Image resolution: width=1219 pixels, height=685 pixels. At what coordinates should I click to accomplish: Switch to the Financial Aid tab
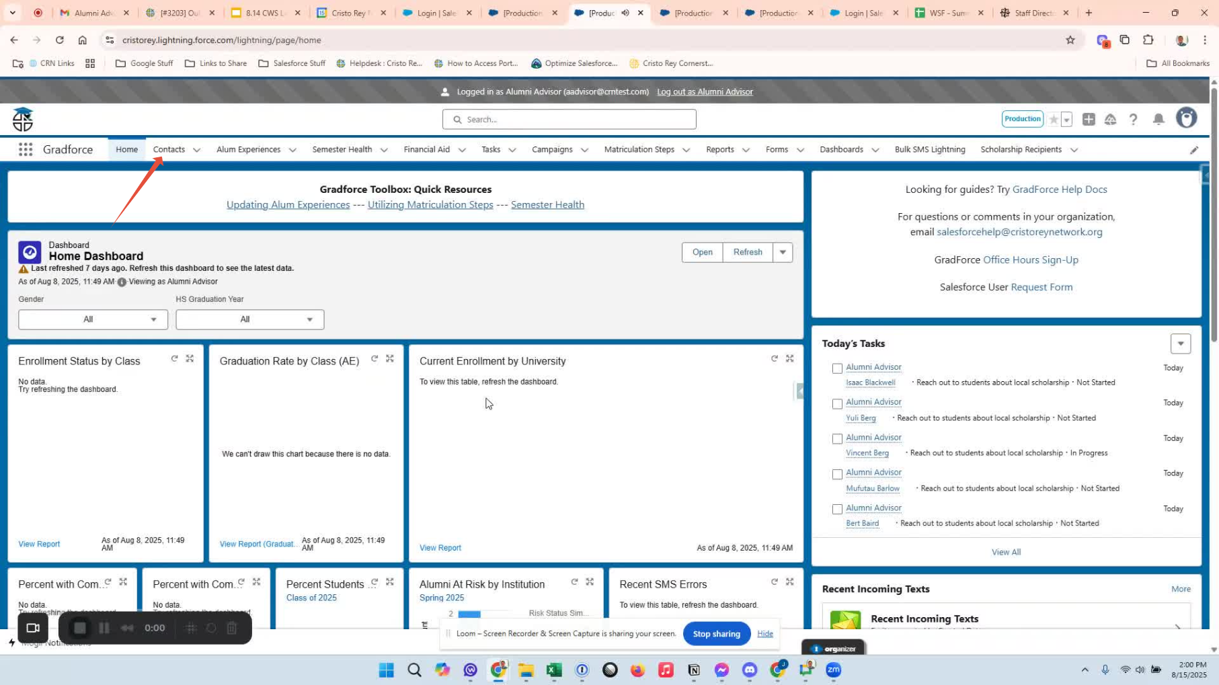[x=427, y=150]
